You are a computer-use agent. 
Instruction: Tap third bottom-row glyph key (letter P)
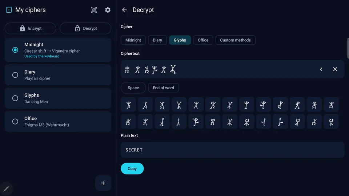click(162, 122)
